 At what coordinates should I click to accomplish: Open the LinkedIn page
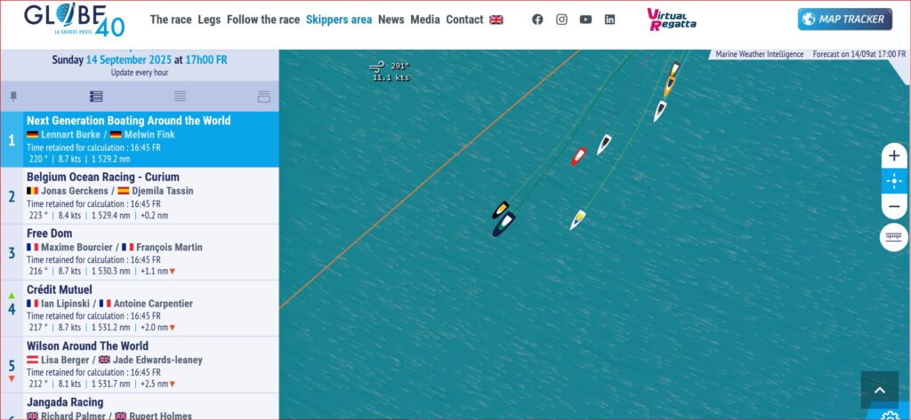point(609,20)
